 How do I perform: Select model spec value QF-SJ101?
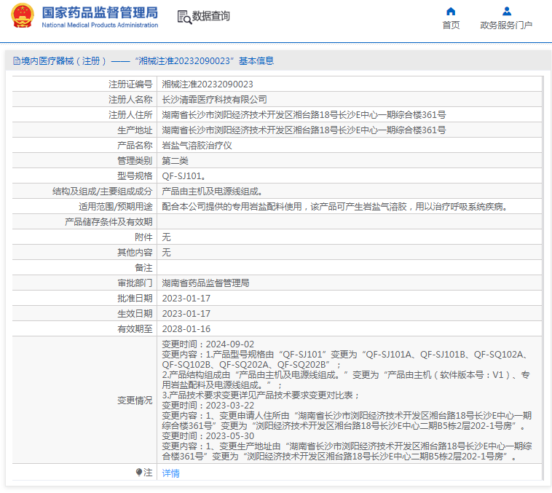[184, 175]
